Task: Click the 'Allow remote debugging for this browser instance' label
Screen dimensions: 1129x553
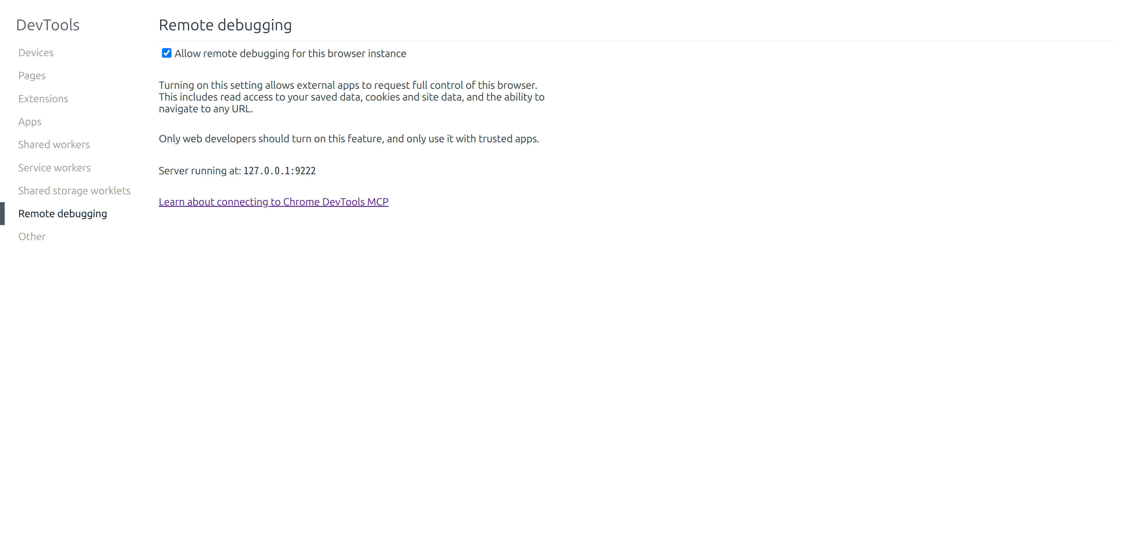Action: (290, 53)
